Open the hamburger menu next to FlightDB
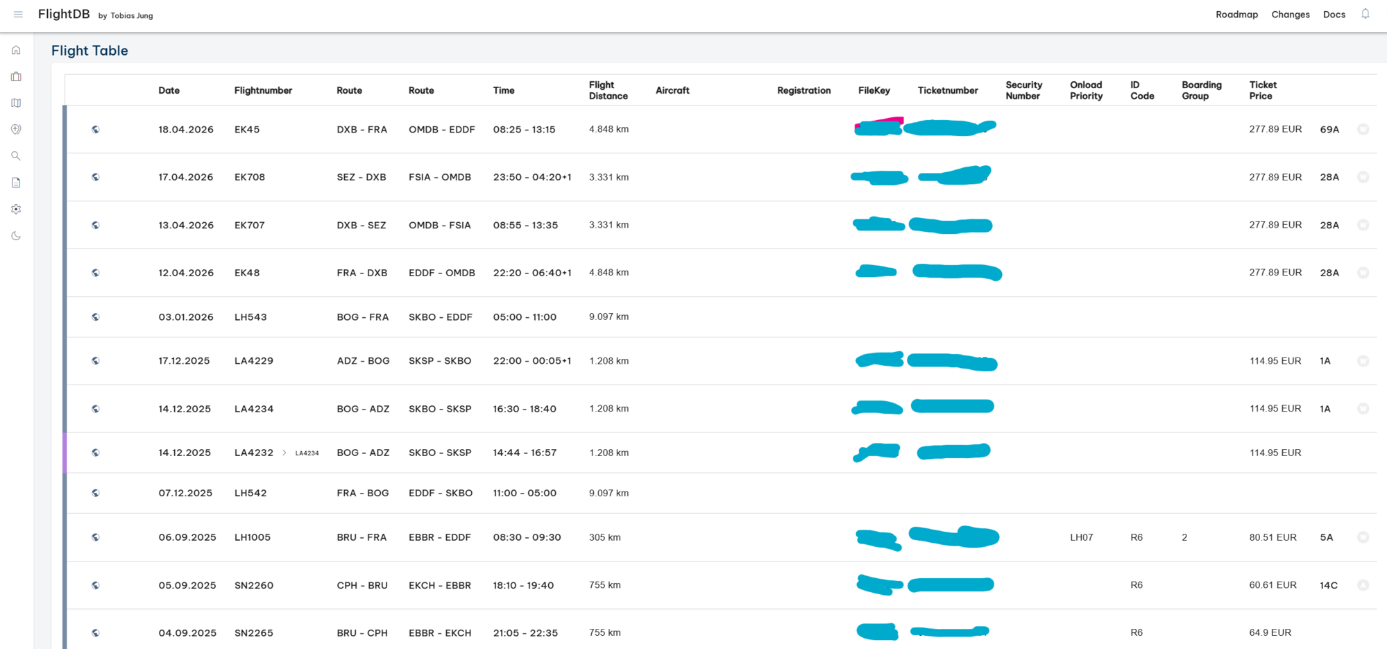The width and height of the screenshot is (1387, 649). [x=18, y=15]
